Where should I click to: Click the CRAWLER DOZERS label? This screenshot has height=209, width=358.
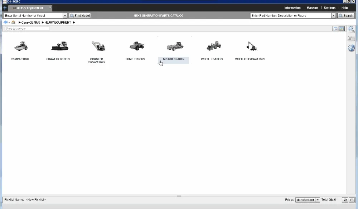coord(58,59)
